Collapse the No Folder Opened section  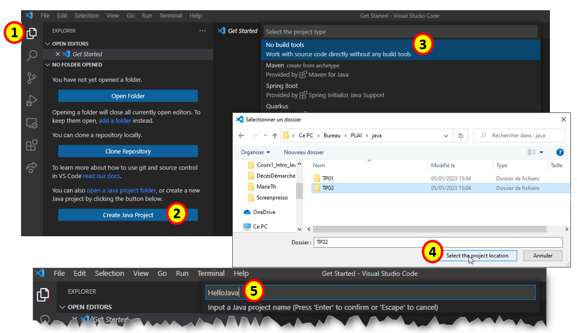pos(48,65)
